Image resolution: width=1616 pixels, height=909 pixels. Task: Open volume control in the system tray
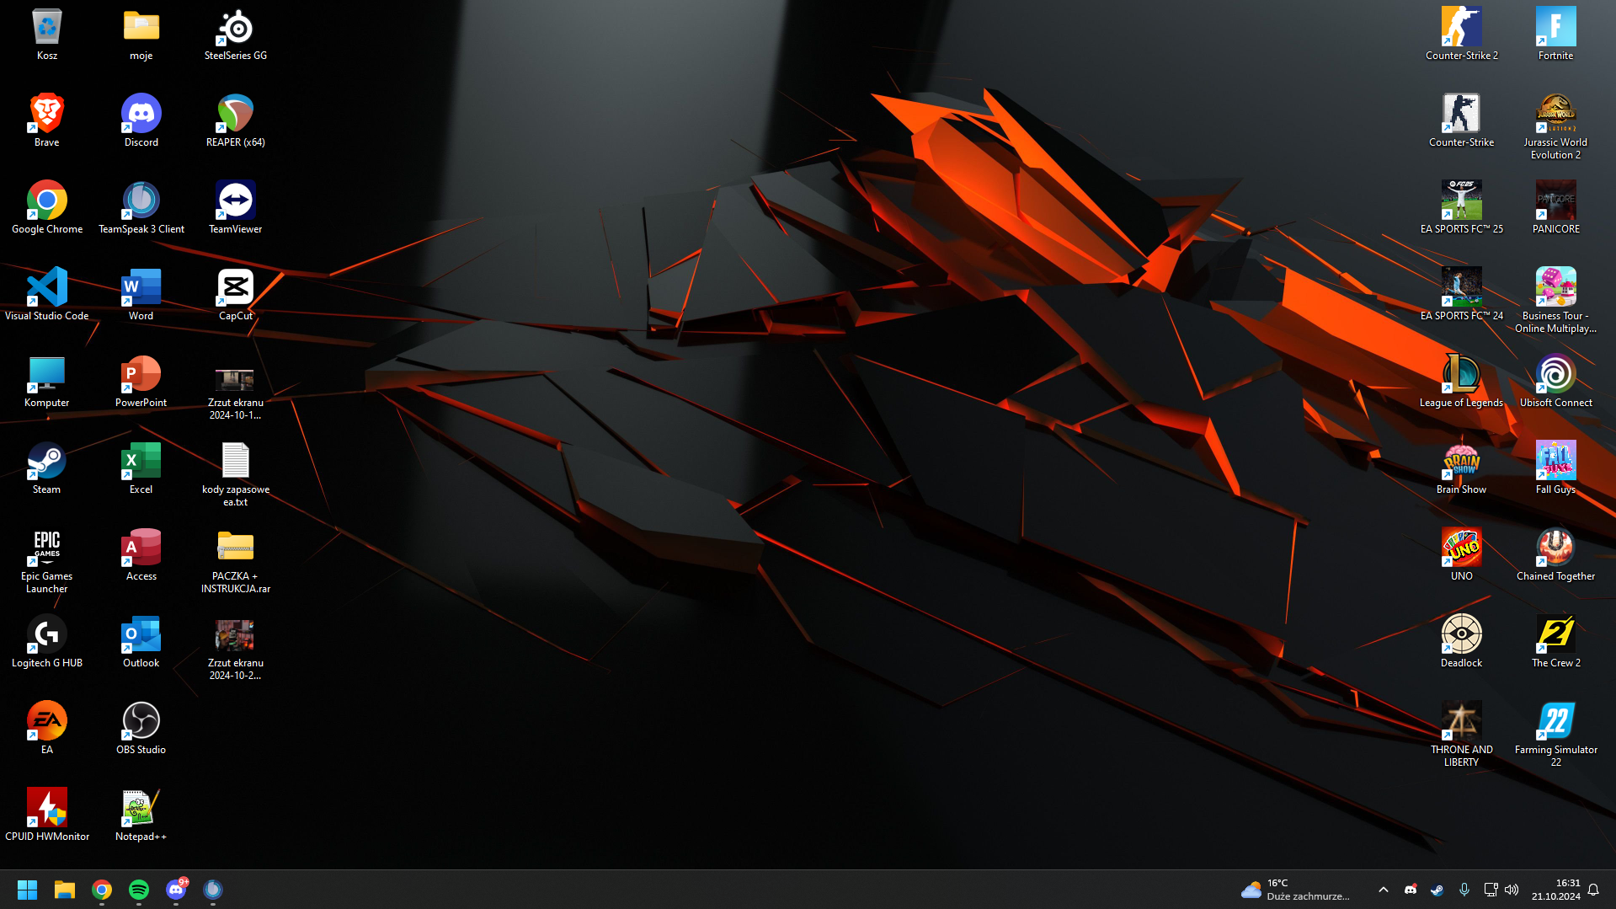point(1512,890)
